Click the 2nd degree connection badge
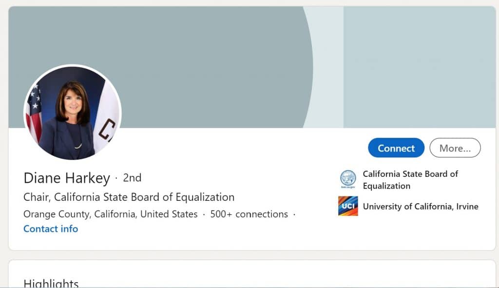Viewport: 499px width, 288px height. tap(132, 178)
